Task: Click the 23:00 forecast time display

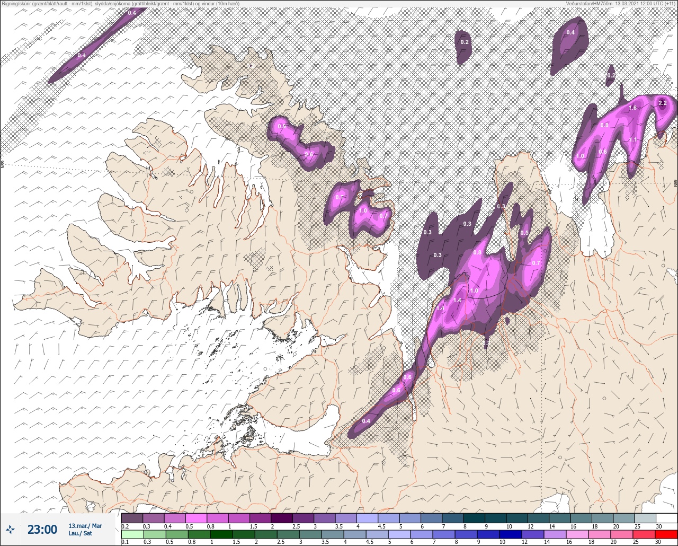Action: (42, 529)
